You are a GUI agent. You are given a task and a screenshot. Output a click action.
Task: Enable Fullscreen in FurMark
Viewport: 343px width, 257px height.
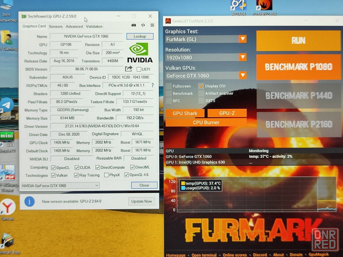point(169,86)
